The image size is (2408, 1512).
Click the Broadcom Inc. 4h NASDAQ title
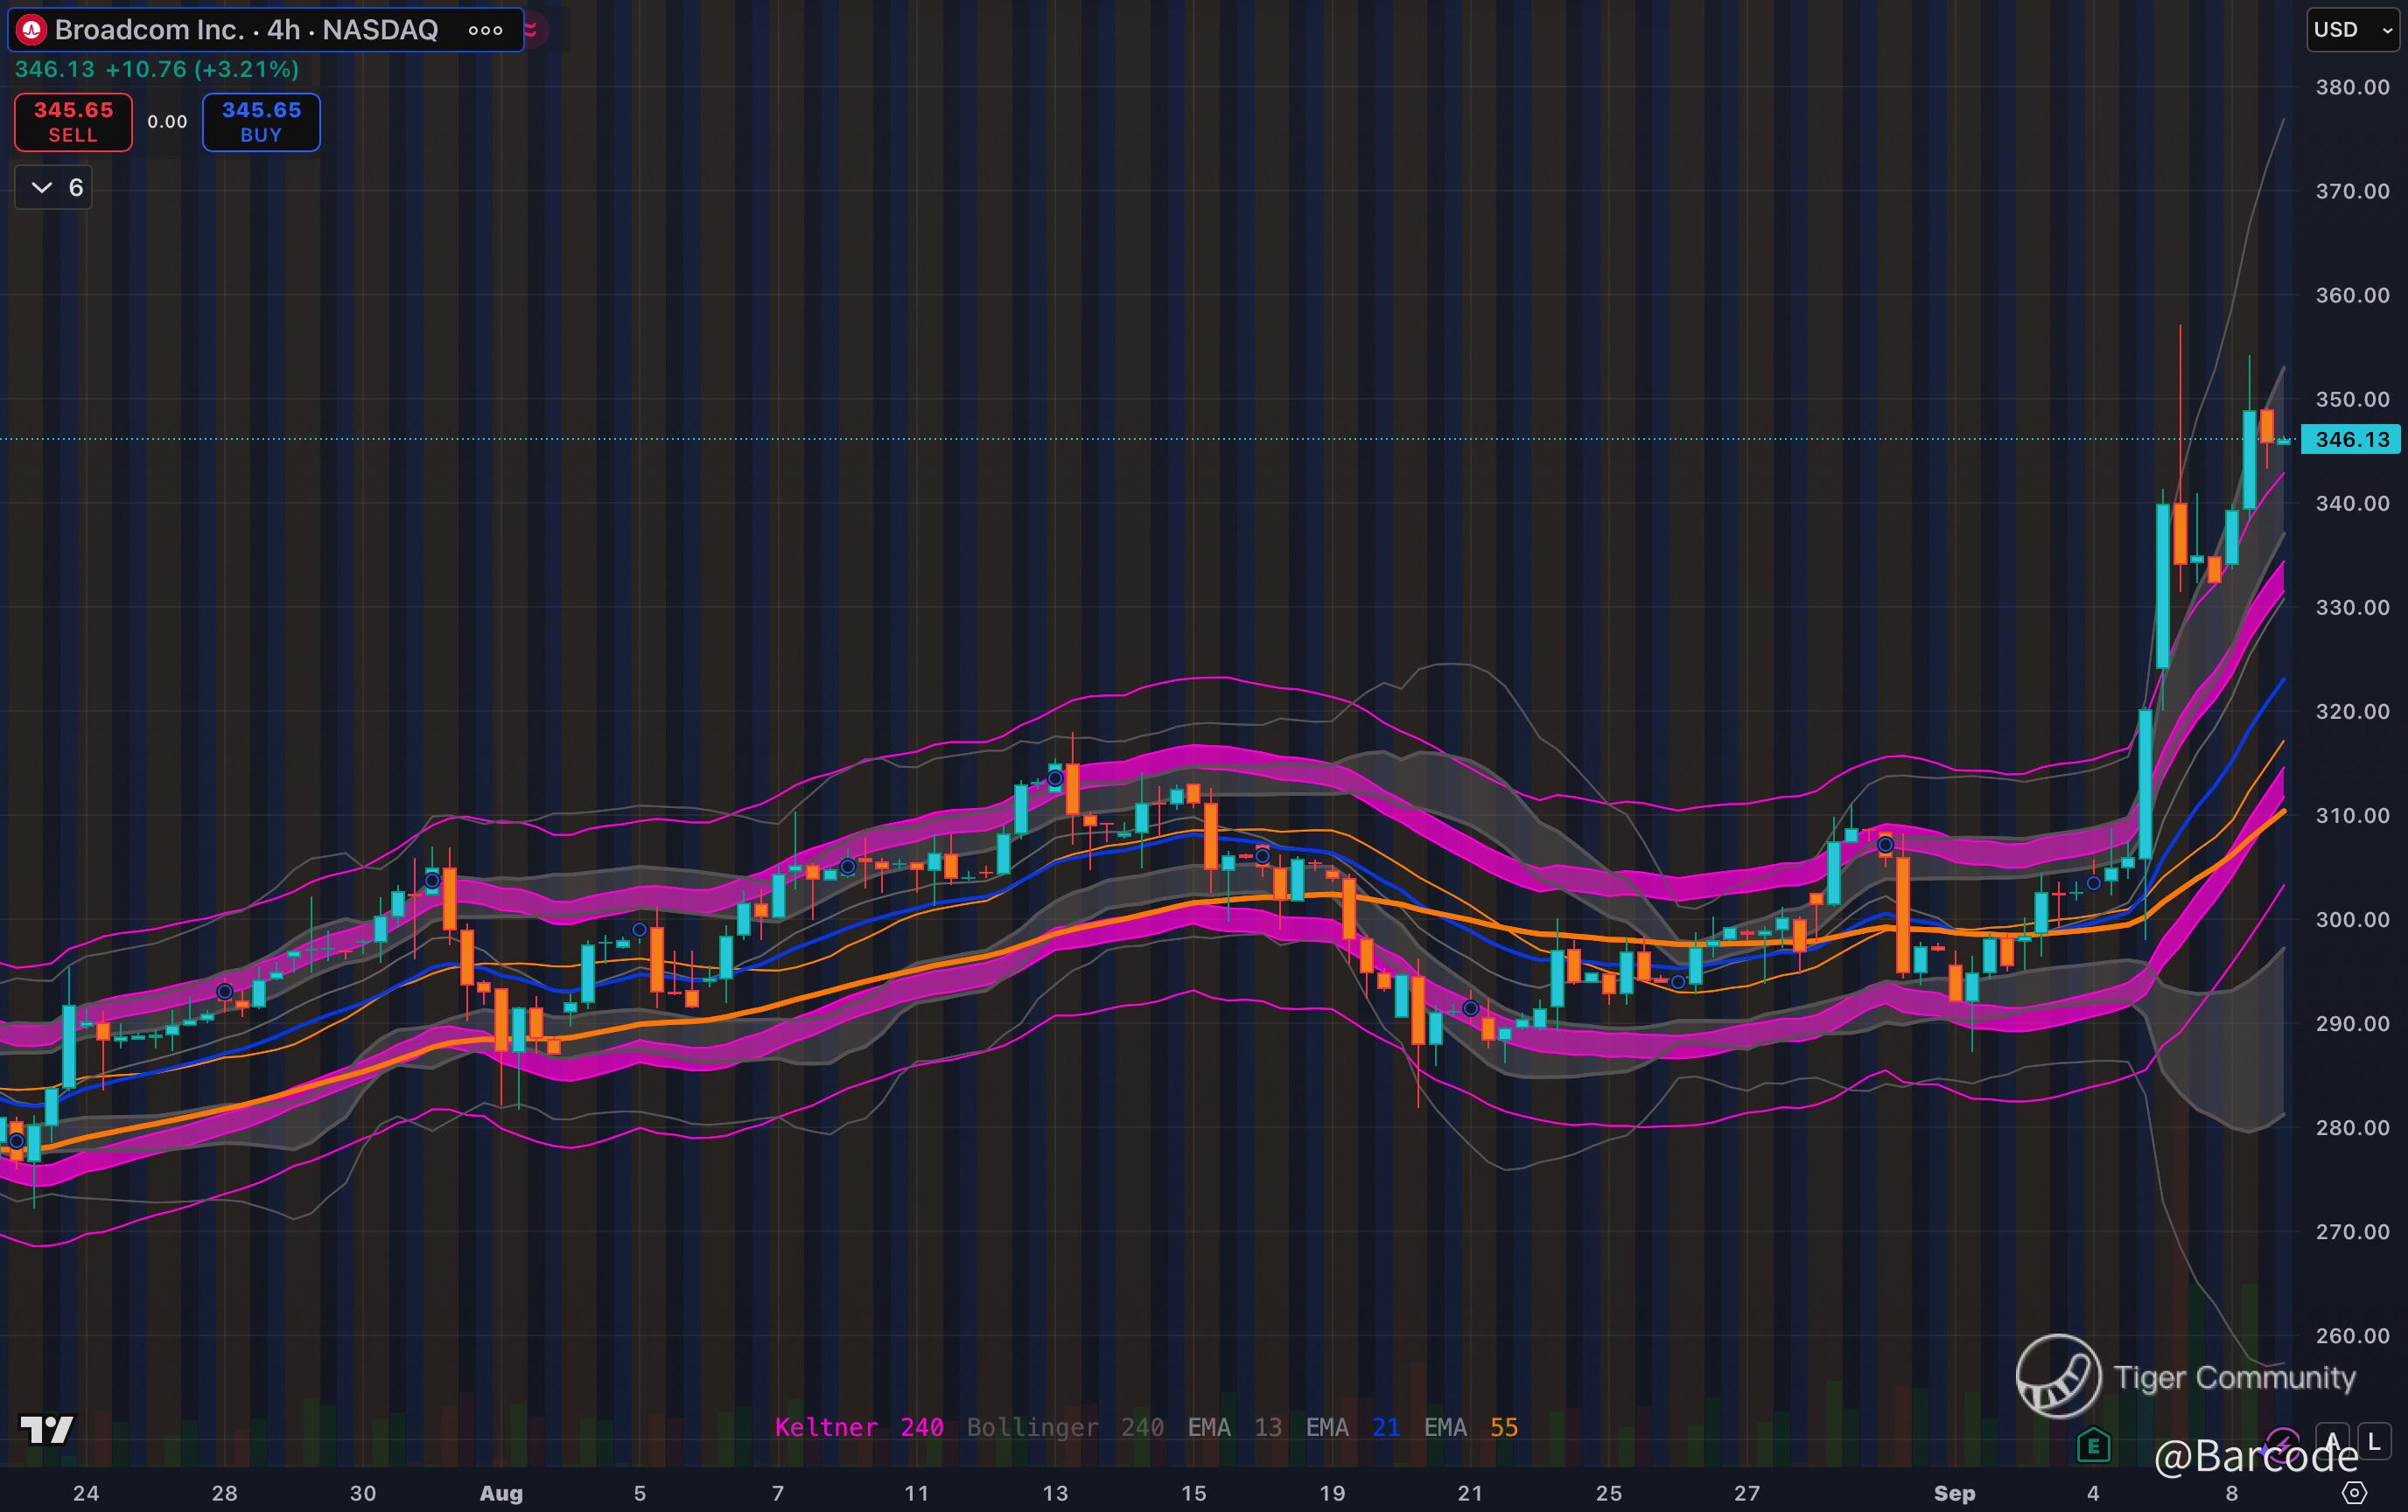tap(246, 30)
